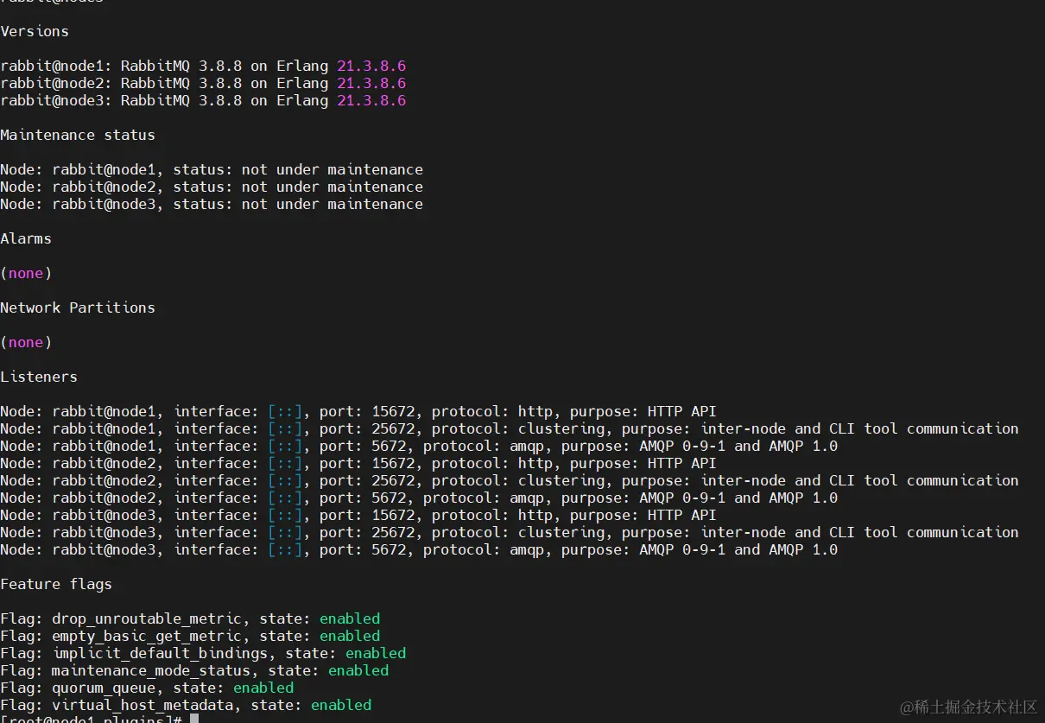Click the virtual_host_metadata flag line
Image resolution: width=1045 pixels, height=723 pixels.
pyautogui.click(x=186, y=705)
